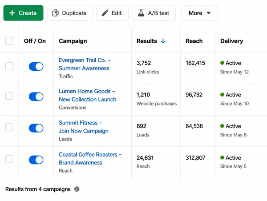This screenshot has width=267, height=201.
Task: Click the green Create button
Action: pyautogui.click(x=23, y=13)
